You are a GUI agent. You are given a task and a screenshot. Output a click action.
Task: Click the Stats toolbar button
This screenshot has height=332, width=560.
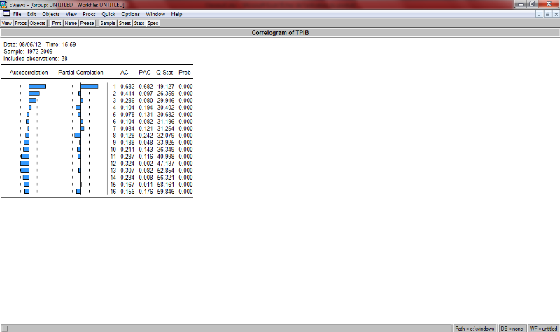pyautogui.click(x=139, y=23)
